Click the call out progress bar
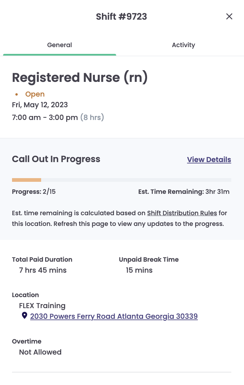Image resolution: width=244 pixels, height=385 pixels. coord(122,180)
